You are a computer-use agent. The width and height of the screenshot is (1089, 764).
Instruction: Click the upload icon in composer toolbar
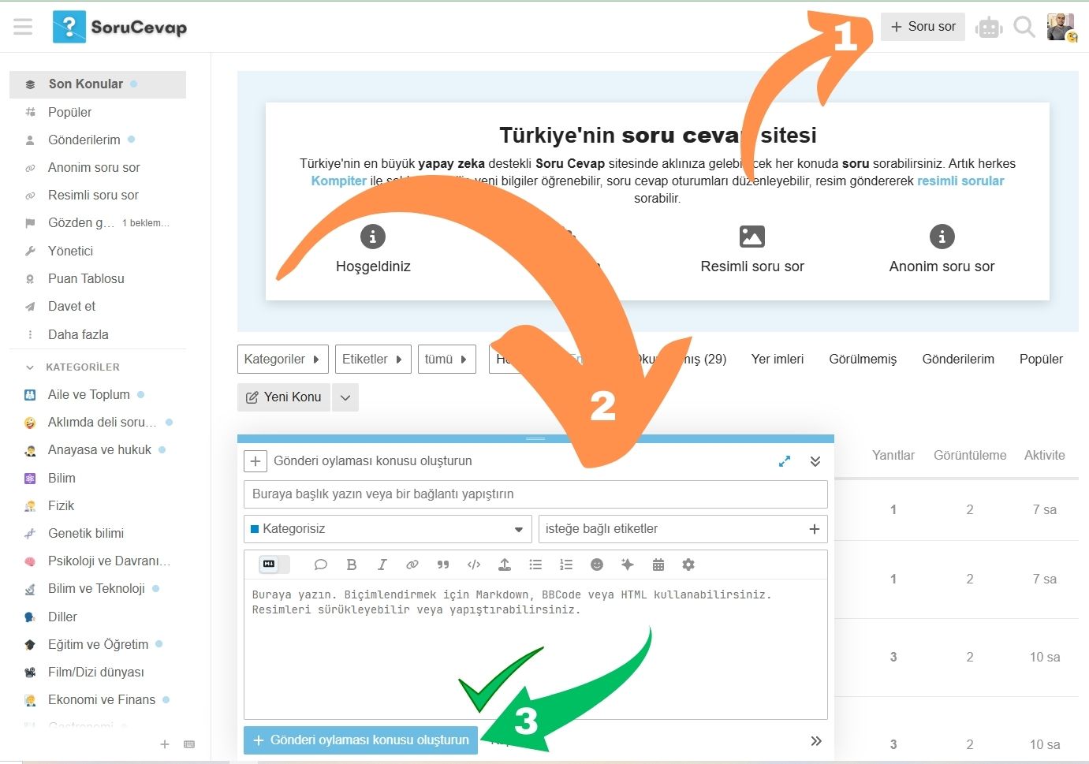[x=505, y=565]
